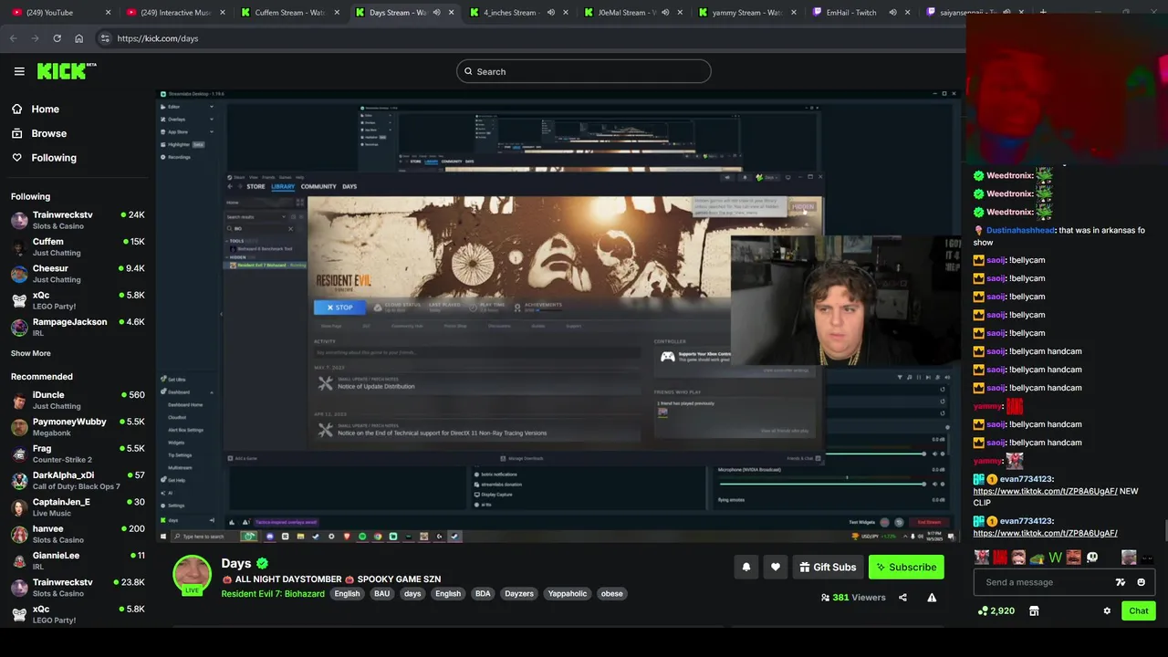Select CaptainJen_E Live Music channel
This screenshot has width=1168, height=657.
(78, 506)
